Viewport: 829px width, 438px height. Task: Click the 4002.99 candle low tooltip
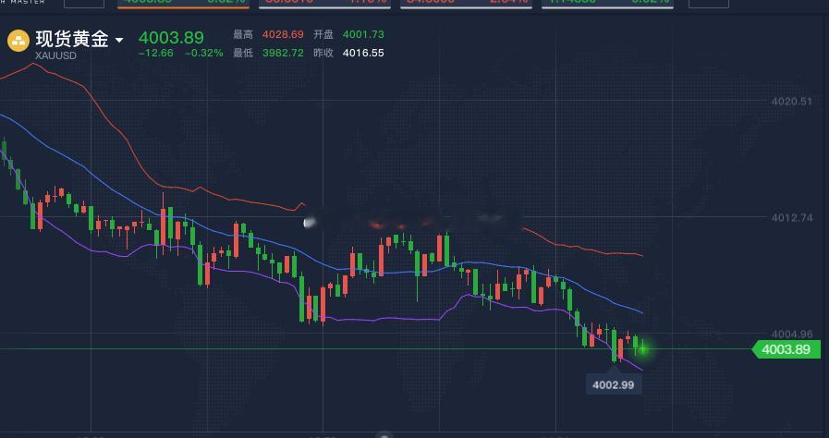(x=614, y=384)
